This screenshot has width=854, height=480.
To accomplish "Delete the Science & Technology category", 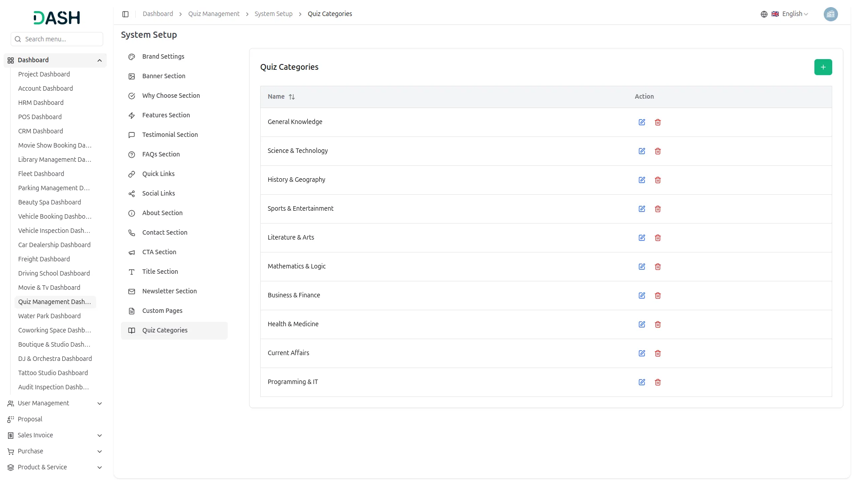I will [x=658, y=151].
